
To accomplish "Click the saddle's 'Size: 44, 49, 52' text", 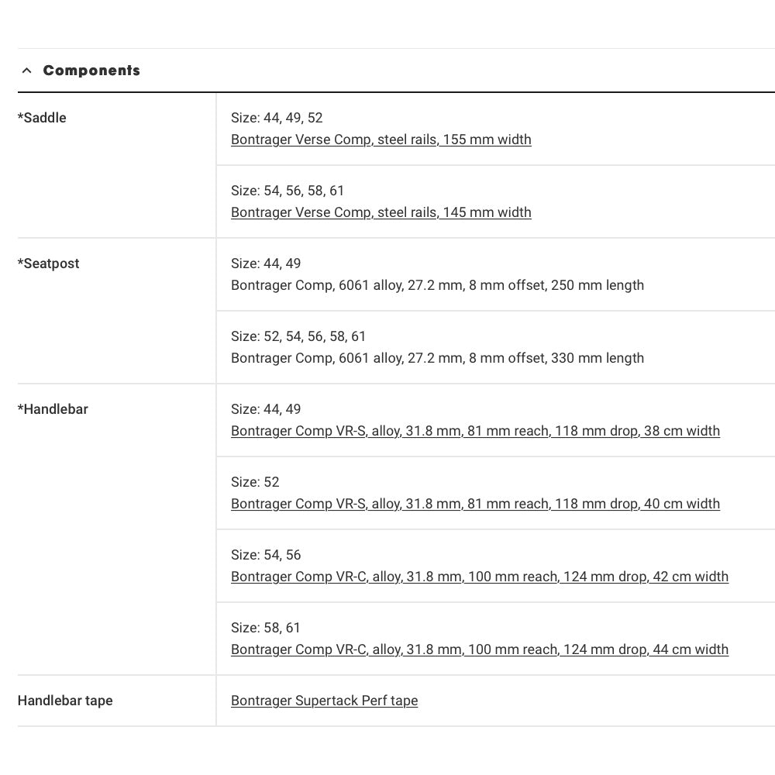I will click(277, 118).
